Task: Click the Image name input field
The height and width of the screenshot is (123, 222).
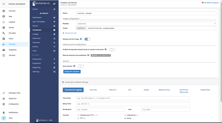Action: (x=151, y=28)
